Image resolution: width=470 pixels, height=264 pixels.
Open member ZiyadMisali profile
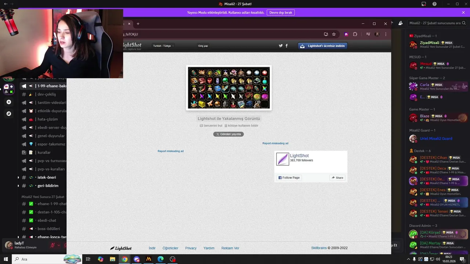438,44
